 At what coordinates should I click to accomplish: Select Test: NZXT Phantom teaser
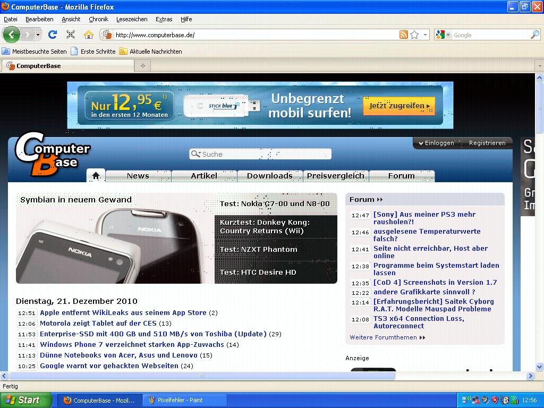point(276,250)
